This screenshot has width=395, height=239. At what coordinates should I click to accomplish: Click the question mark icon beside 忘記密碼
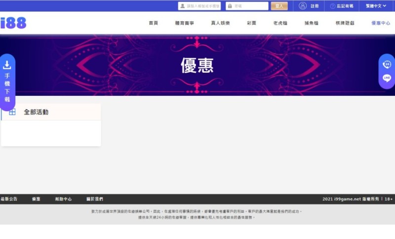click(x=332, y=6)
